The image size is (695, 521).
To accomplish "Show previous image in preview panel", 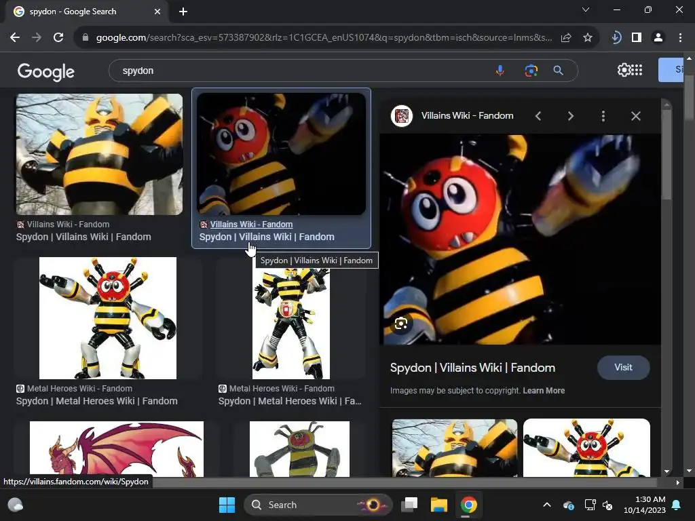I will [x=538, y=116].
